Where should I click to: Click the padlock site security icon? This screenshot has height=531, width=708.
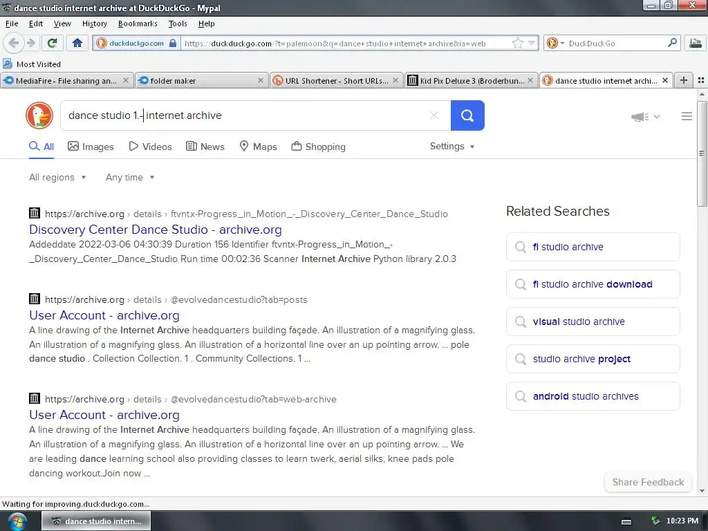172,44
